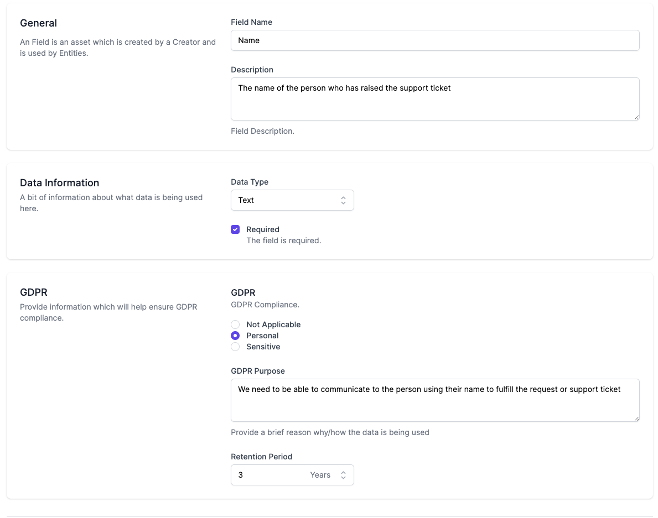658x518 pixels.
Task: Click the "Data Type" label
Action: pos(250,182)
